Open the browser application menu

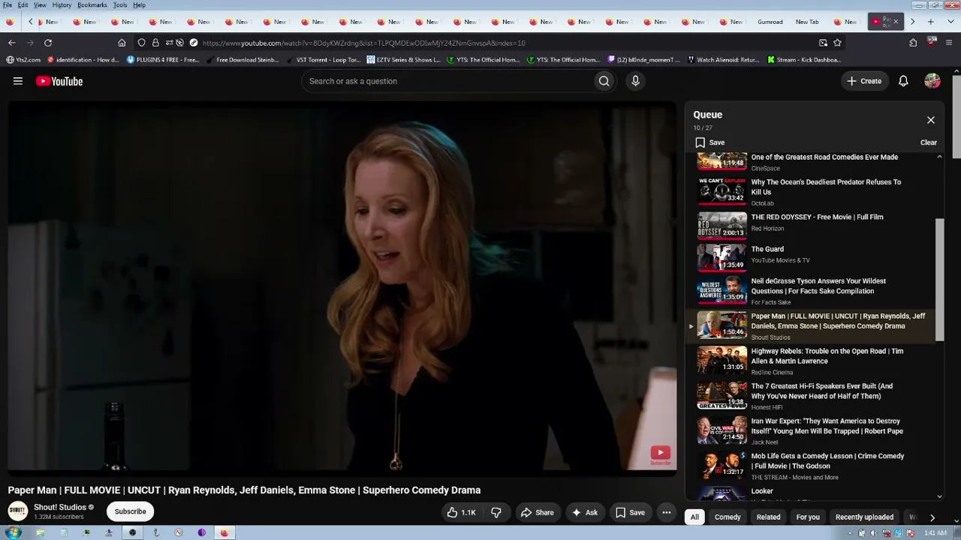[950, 43]
